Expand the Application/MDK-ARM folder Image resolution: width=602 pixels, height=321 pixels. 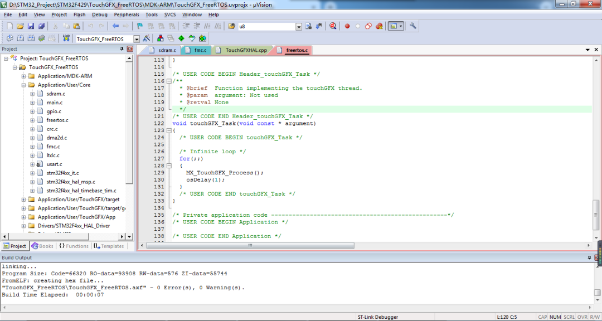click(x=23, y=76)
